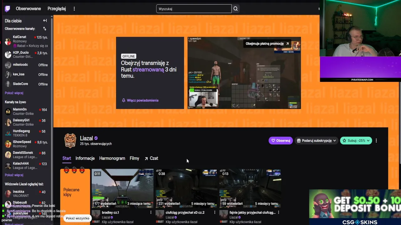Click mikeloodc Offline status text
Image resolution: width=401 pixels, height=225 pixels.
43,65
